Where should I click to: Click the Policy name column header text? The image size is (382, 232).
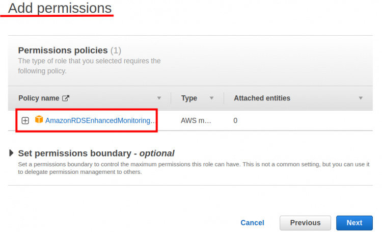39,98
